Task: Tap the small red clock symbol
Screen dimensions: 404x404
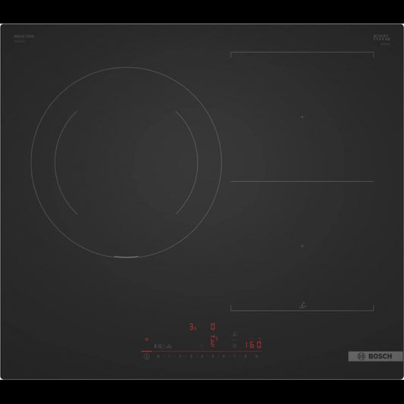Action: [202, 346]
